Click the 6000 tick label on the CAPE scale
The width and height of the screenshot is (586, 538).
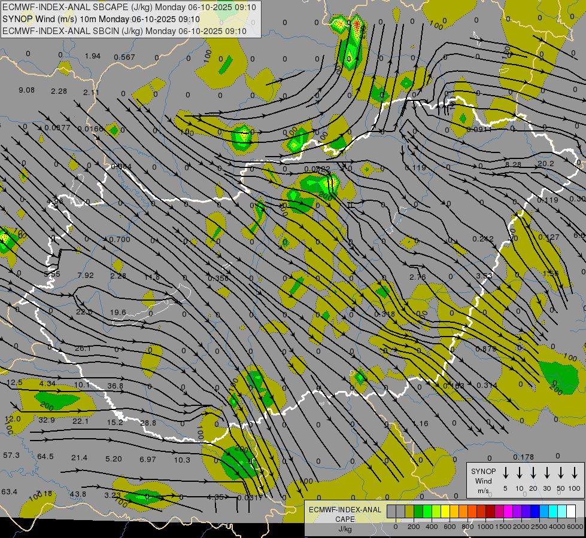(576, 527)
